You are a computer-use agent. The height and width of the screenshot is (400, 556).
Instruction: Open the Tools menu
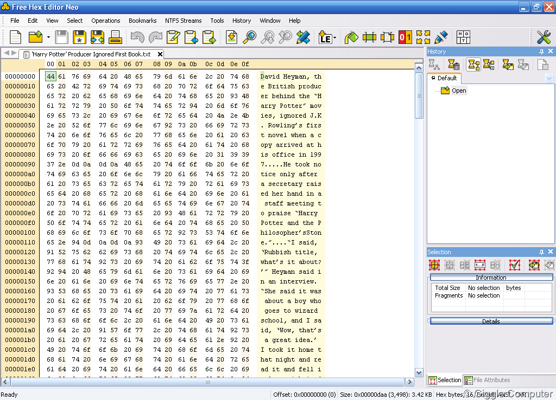pyautogui.click(x=217, y=21)
